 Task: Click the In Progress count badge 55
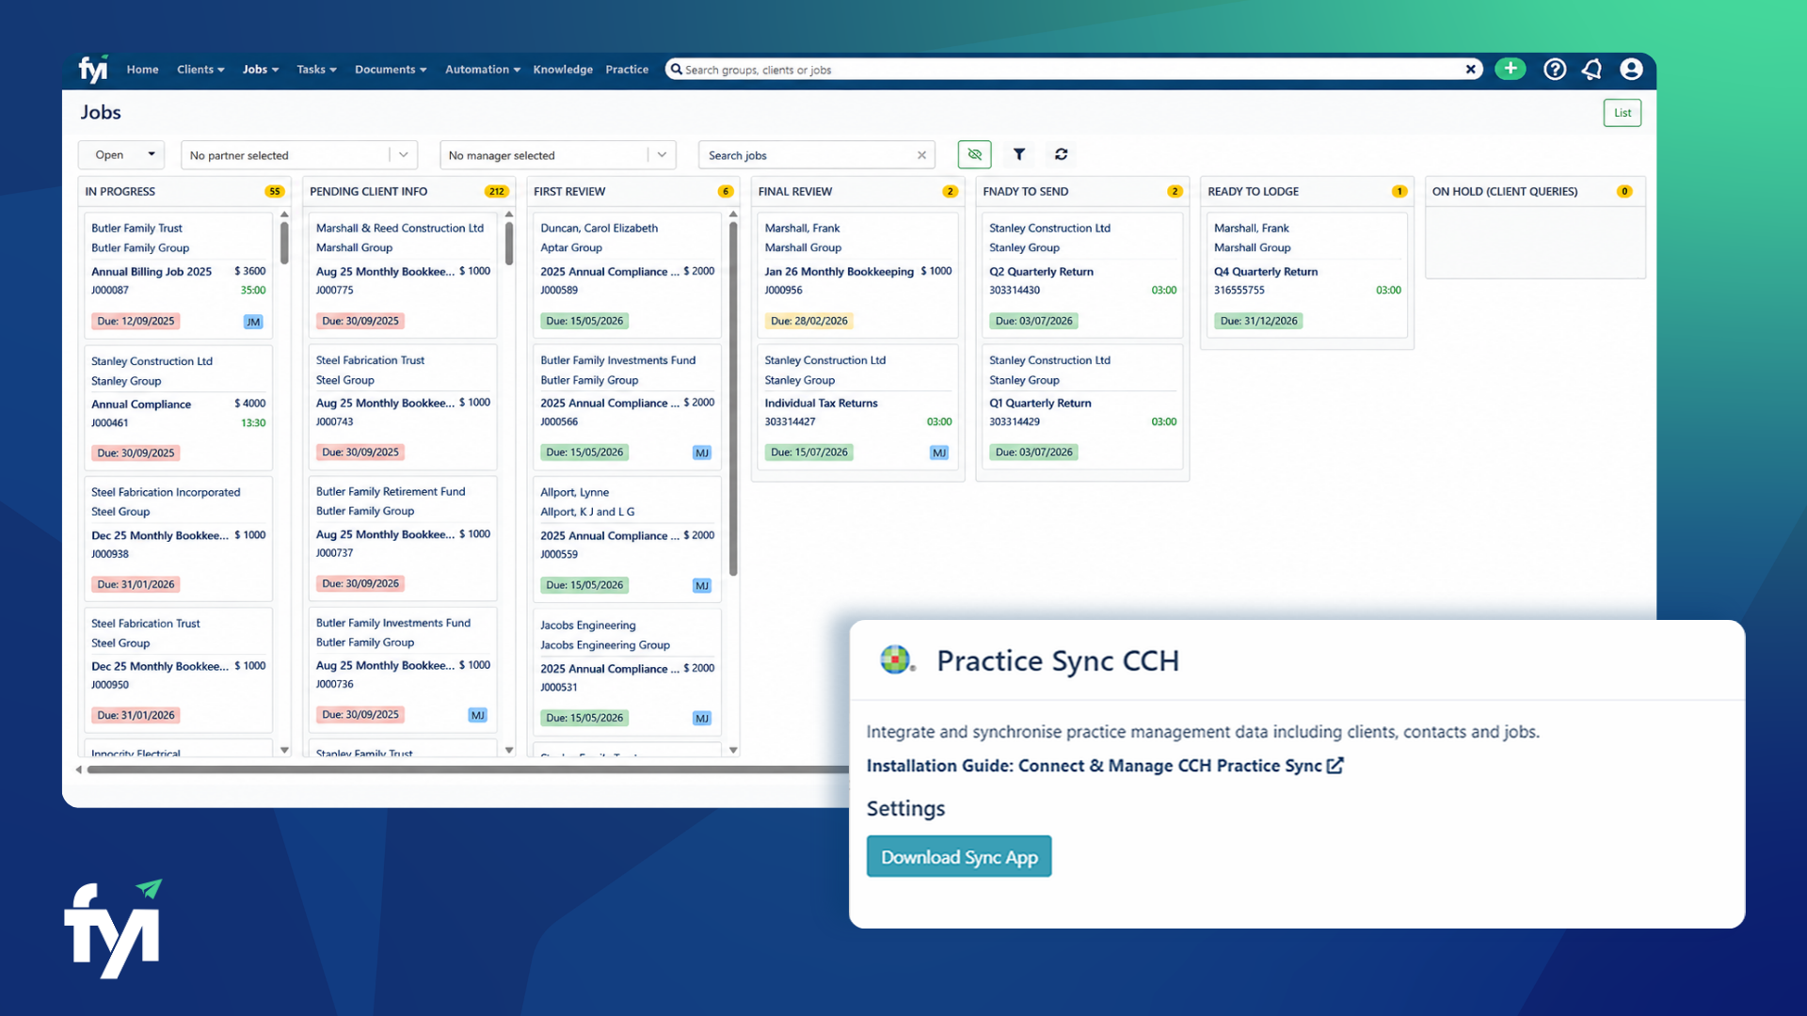(274, 191)
